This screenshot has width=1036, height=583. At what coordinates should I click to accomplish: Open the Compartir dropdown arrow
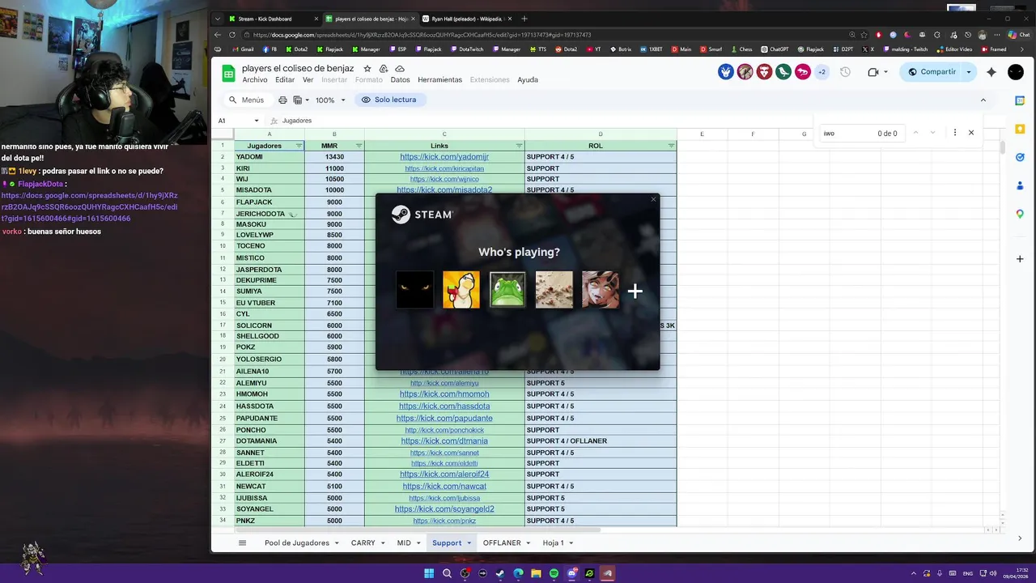(x=969, y=72)
